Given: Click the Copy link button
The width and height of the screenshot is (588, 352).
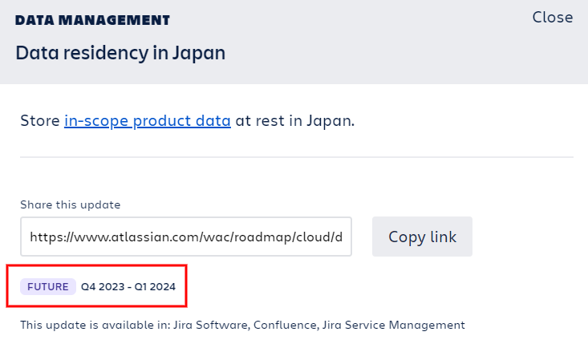Looking at the screenshot, I should point(422,237).
